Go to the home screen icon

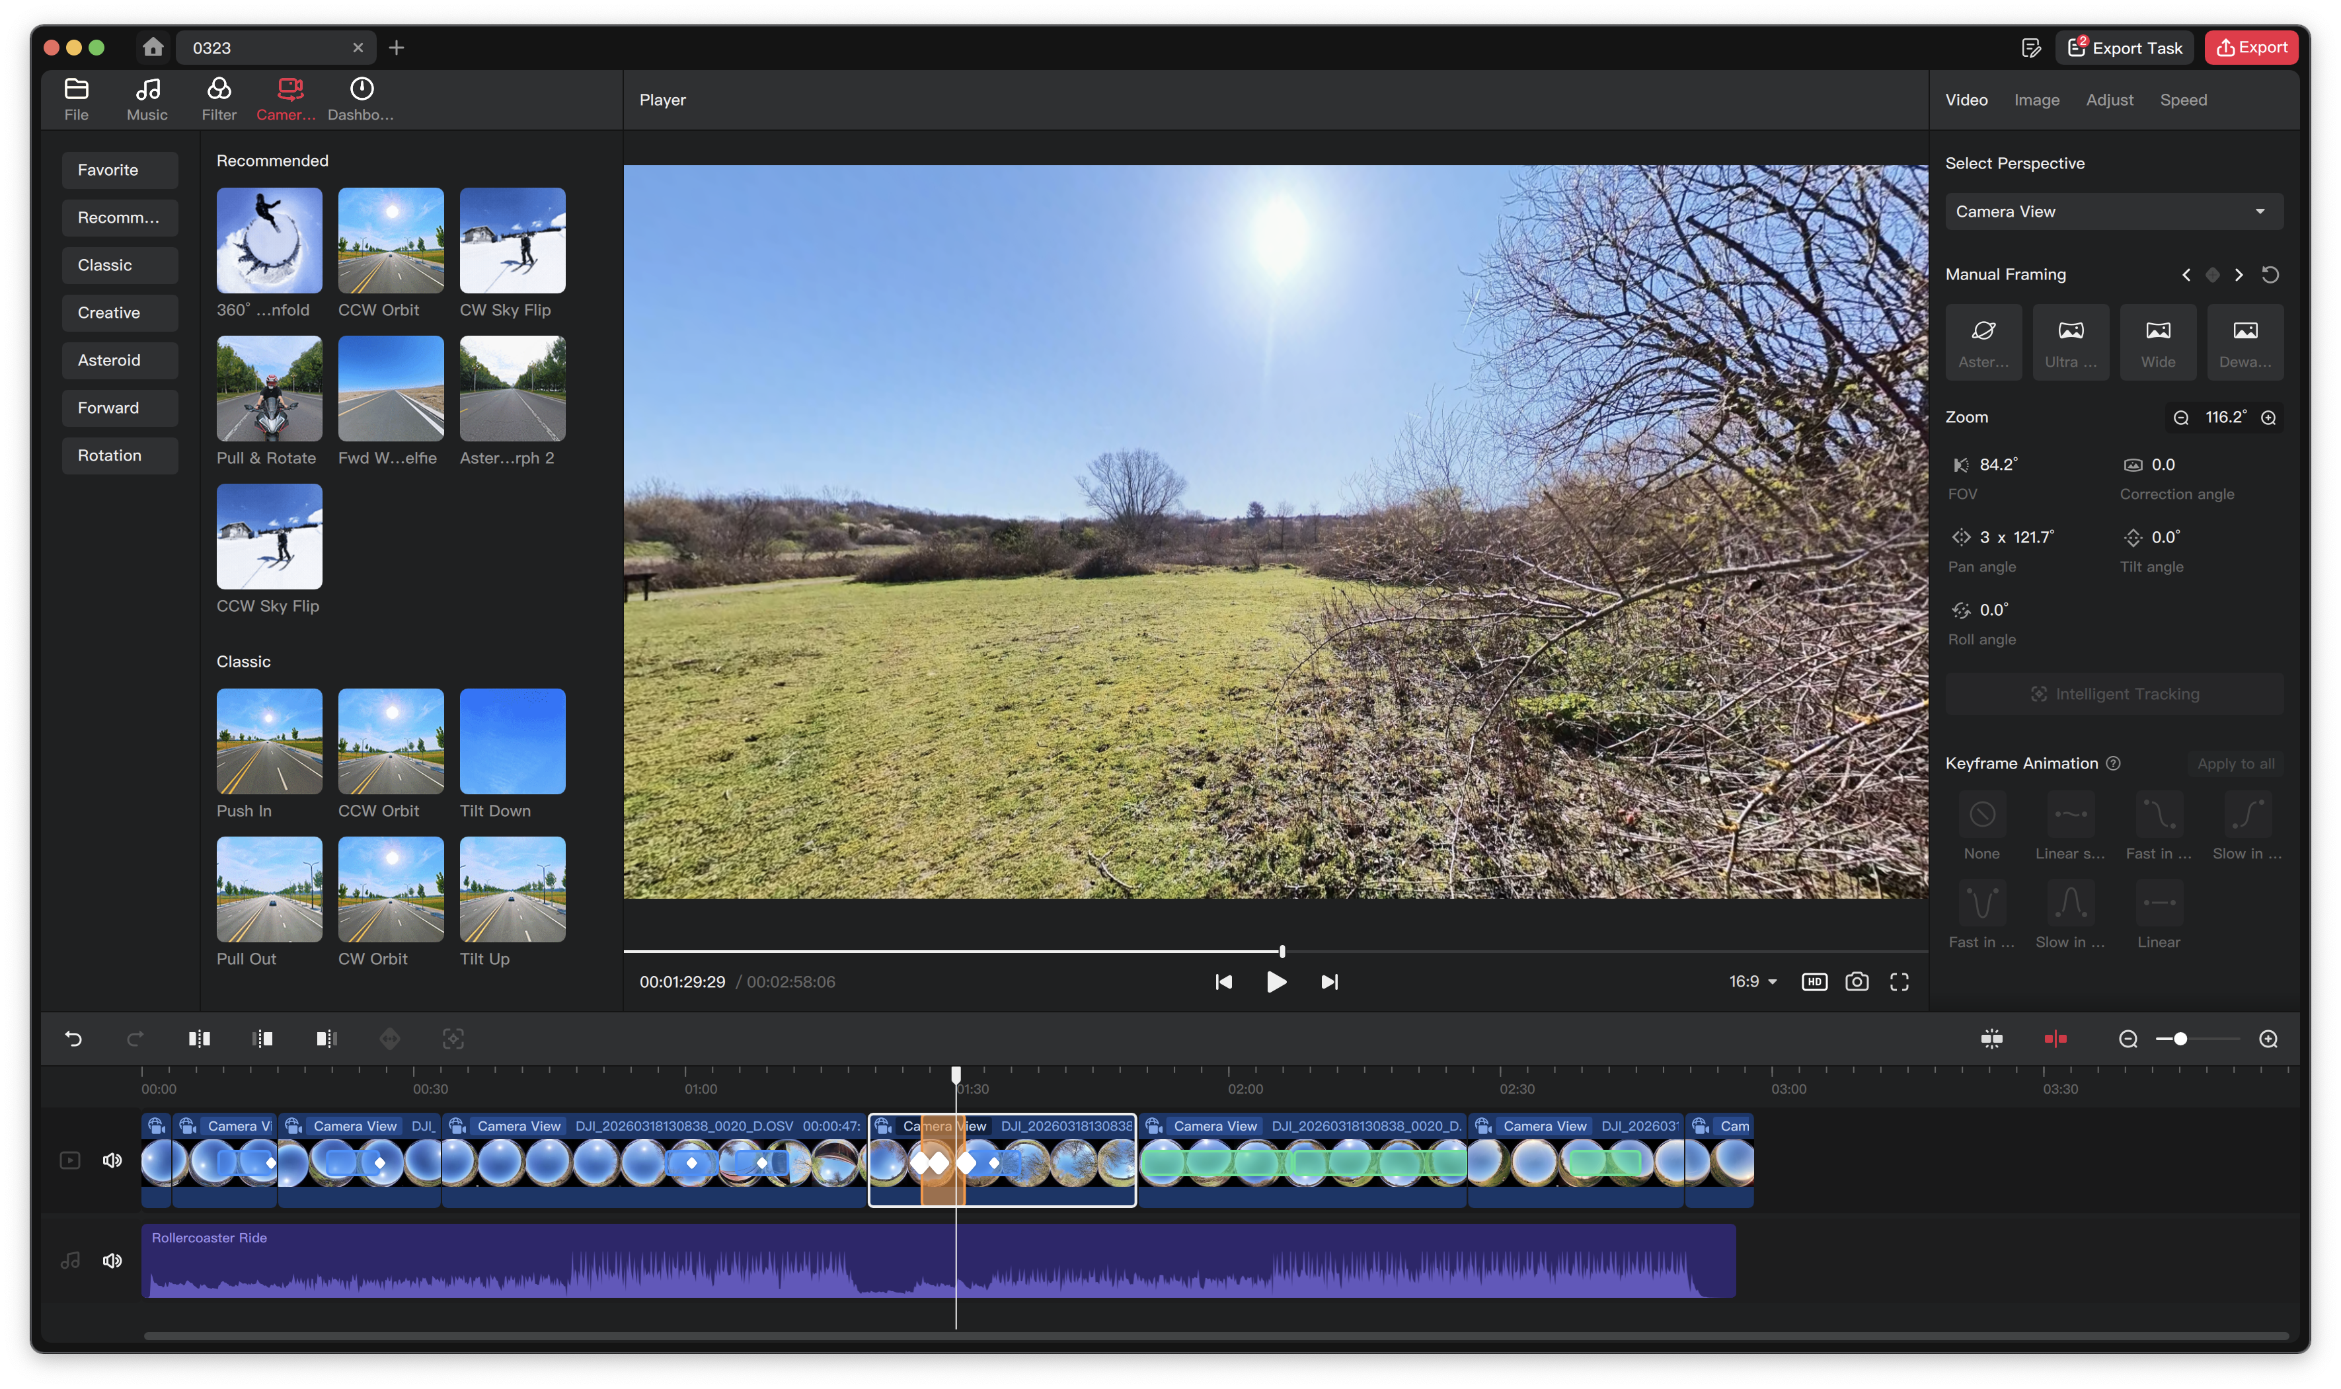pyautogui.click(x=153, y=47)
